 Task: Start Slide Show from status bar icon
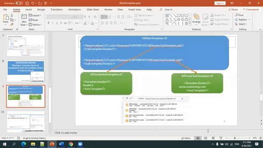[221, 138]
